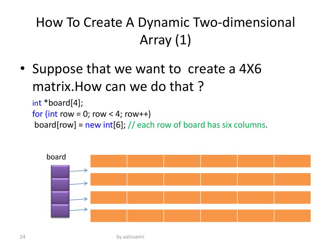Click the 'board' label above the purple stack
The height and width of the screenshot is (248, 331).
(56, 157)
